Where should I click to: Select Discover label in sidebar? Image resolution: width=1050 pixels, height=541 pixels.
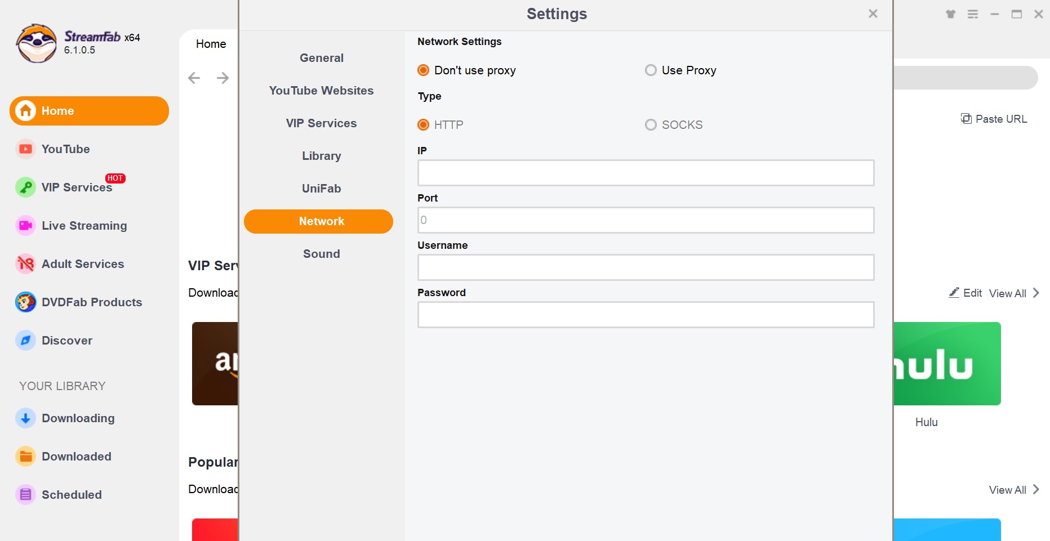(67, 341)
